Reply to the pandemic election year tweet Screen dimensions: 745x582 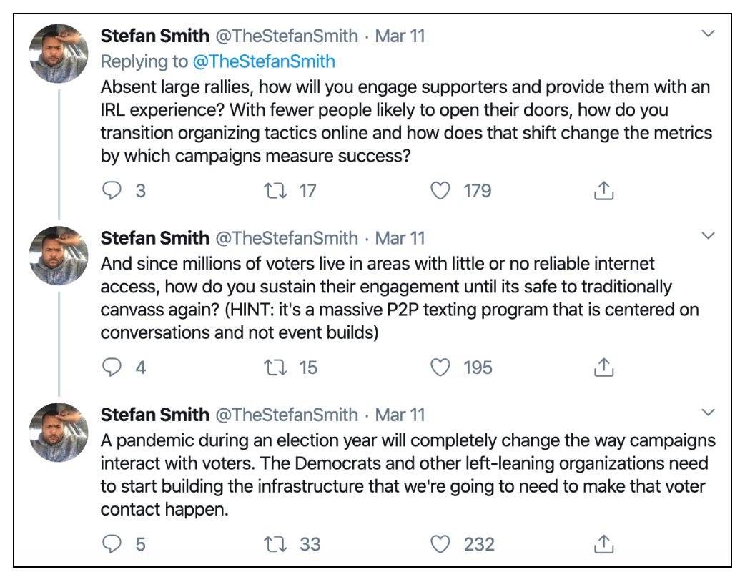coord(112,544)
